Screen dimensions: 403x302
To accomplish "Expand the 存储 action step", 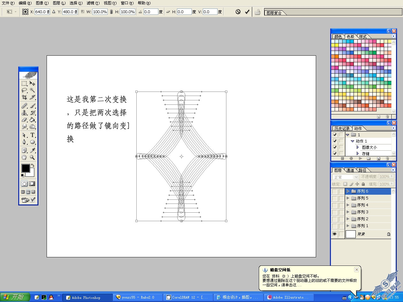I will 358,154.
